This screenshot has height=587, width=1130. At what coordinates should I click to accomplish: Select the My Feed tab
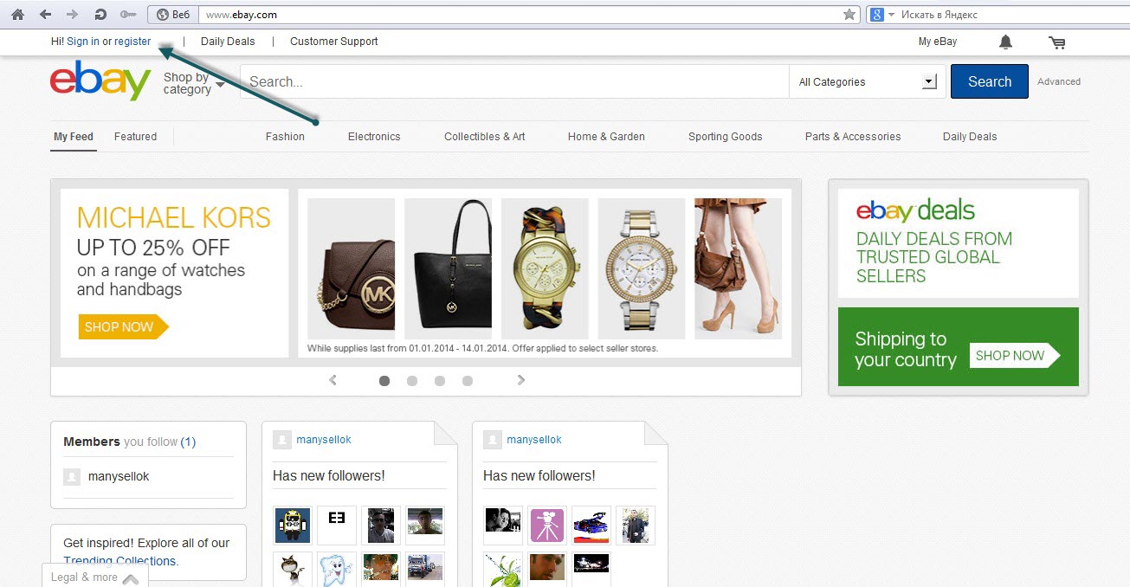[74, 137]
